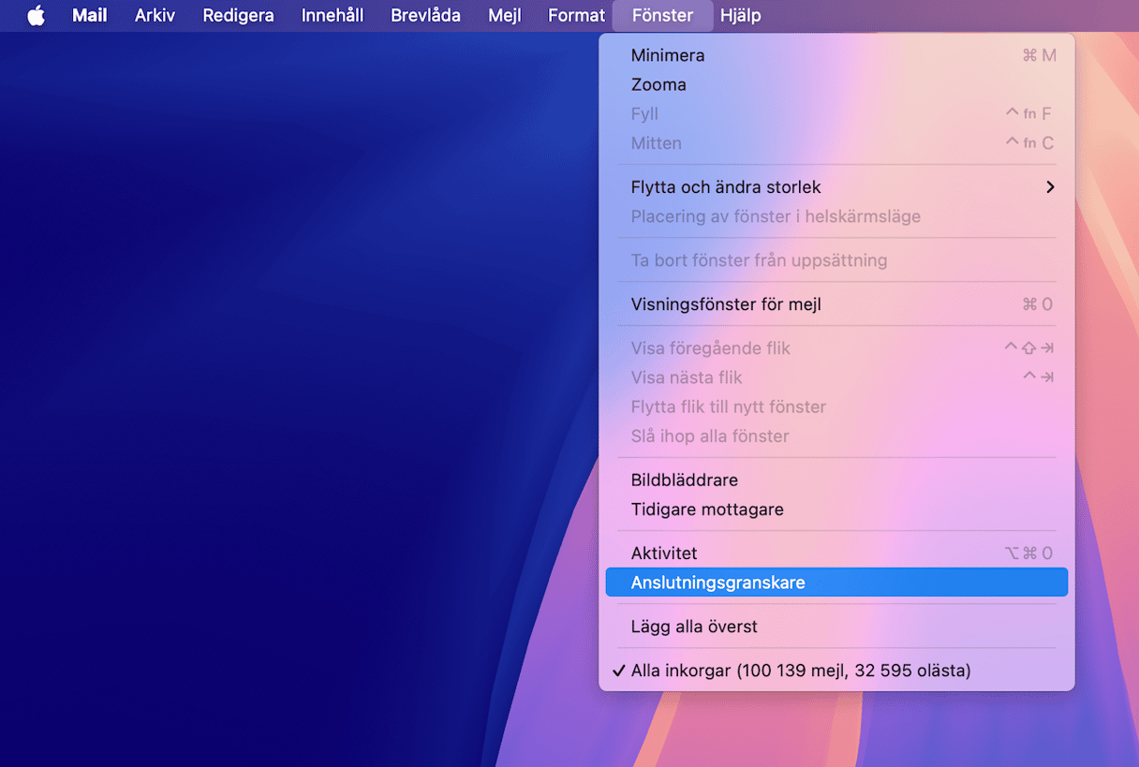Open the Mail app menu
The width and height of the screenshot is (1139, 767).
90,16
